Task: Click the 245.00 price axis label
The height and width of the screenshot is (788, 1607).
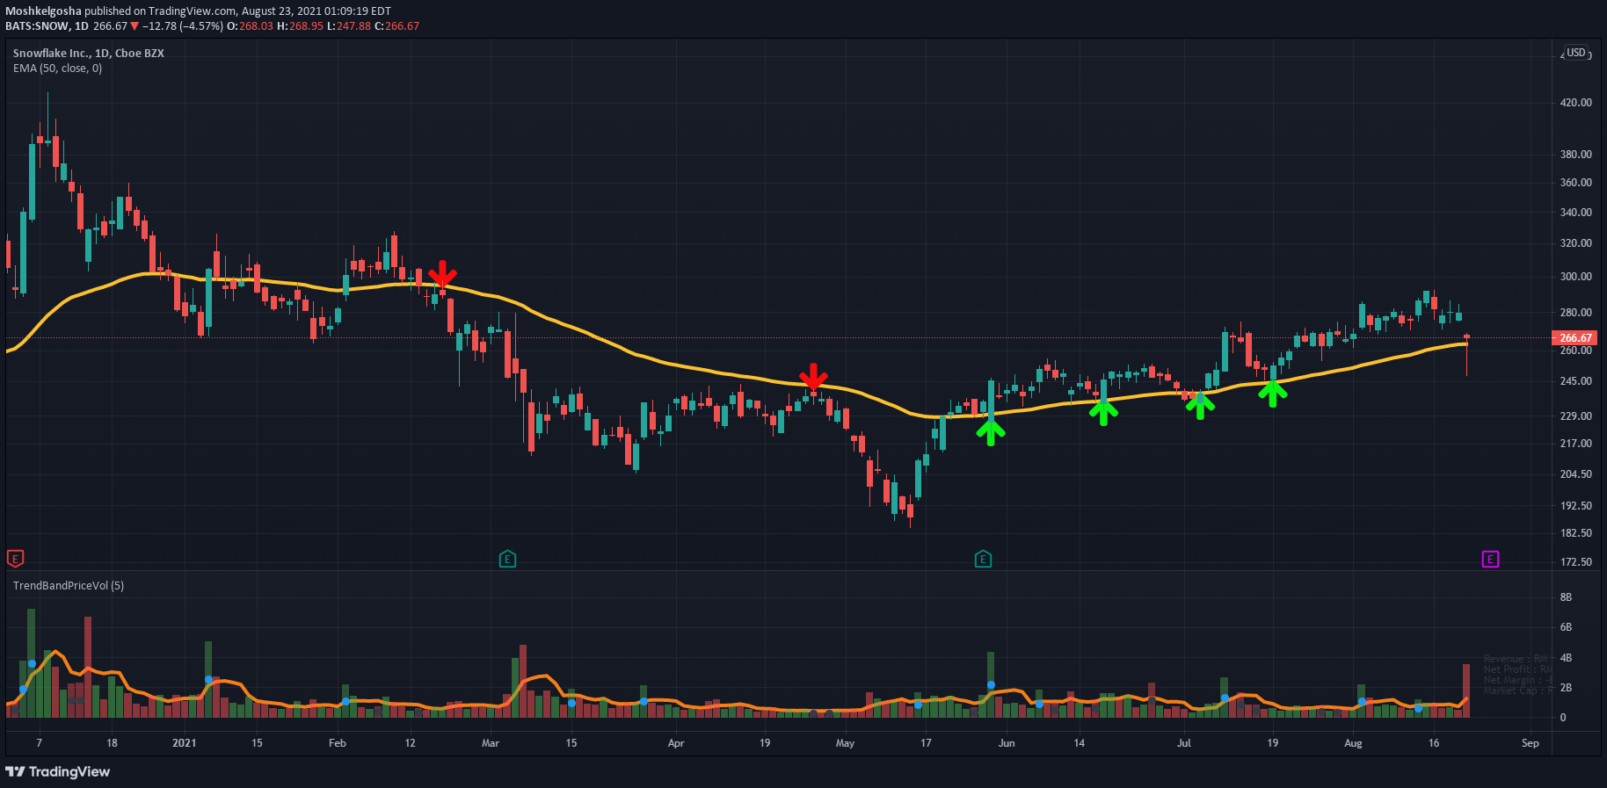Action: pyautogui.click(x=1576, y=381)
